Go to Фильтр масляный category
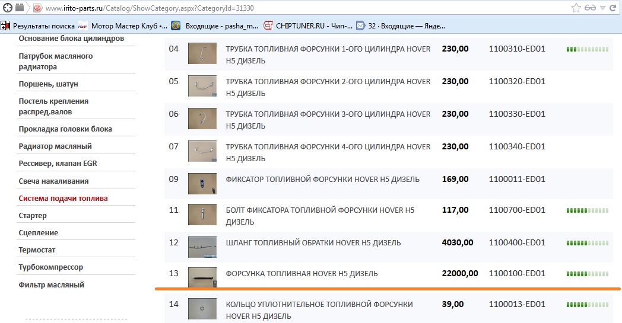 52,284
